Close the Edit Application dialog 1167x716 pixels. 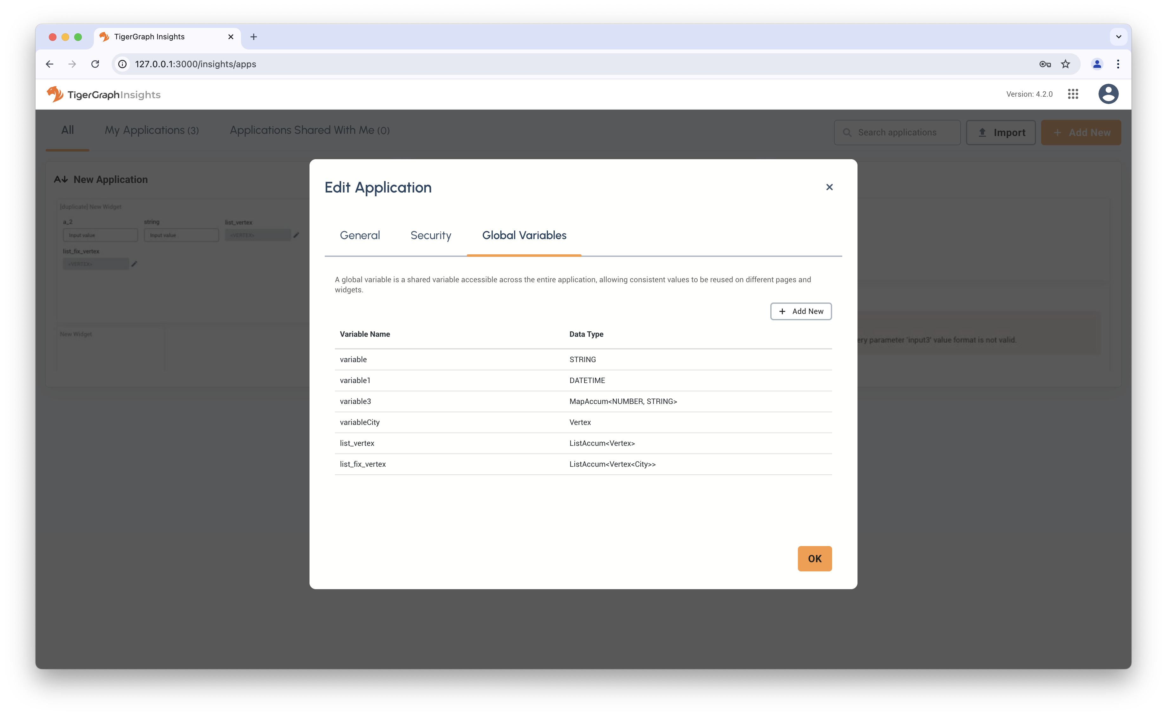[x=829, y=187]
